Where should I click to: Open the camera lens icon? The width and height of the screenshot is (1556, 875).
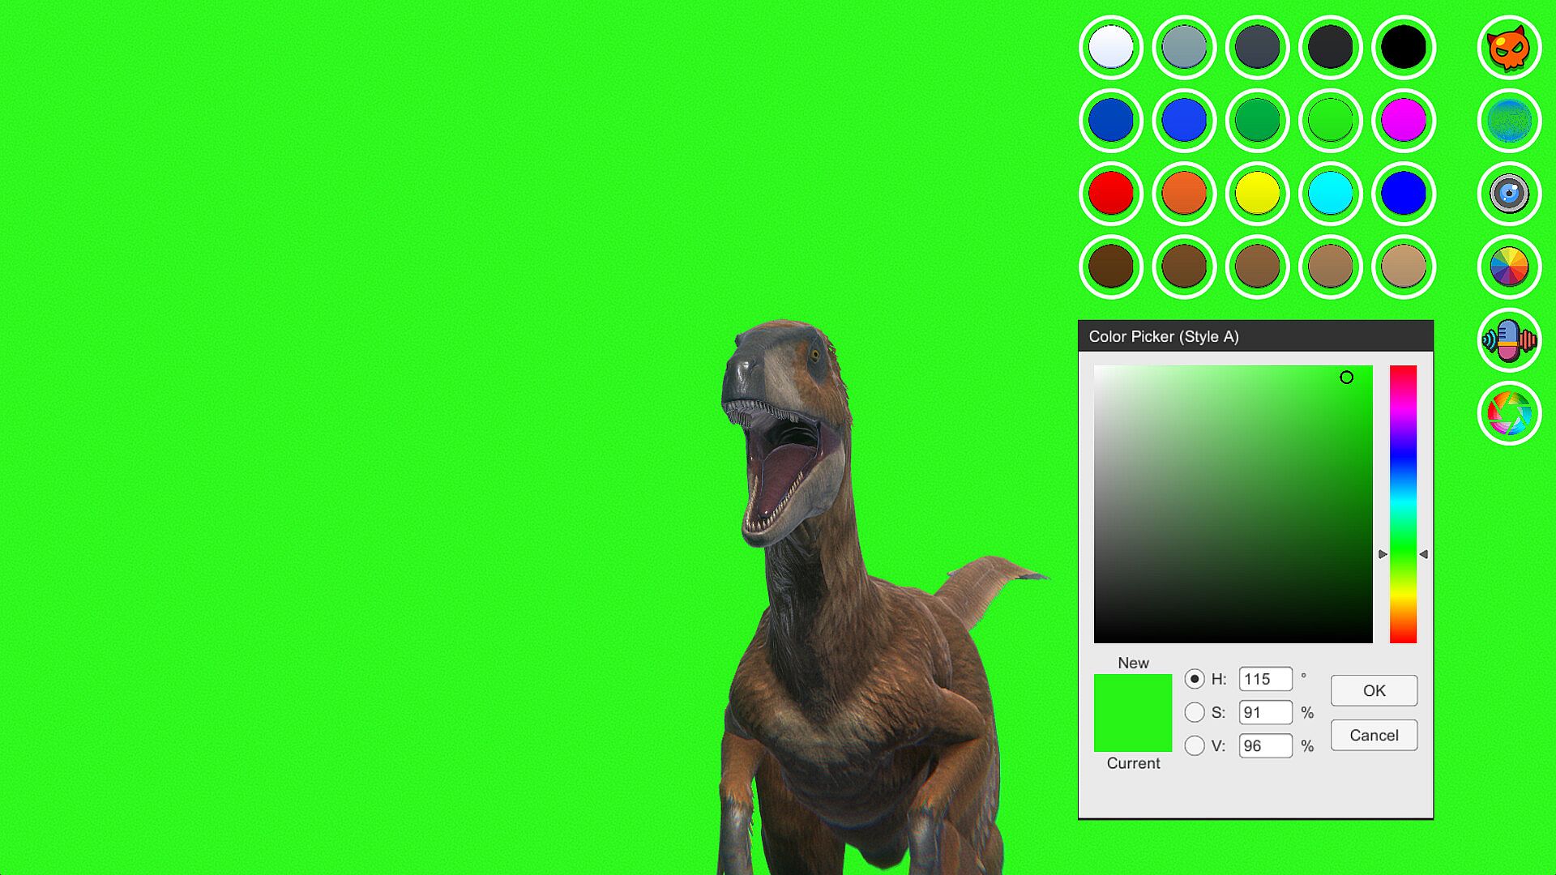(1509, 194)
